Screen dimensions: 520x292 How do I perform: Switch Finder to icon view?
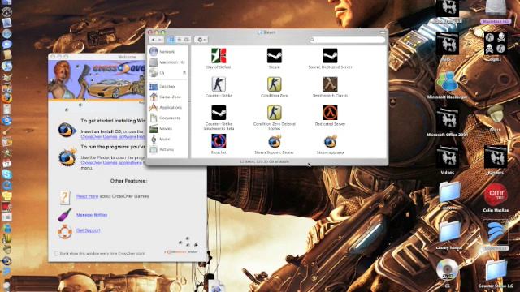tap(171, 40)
